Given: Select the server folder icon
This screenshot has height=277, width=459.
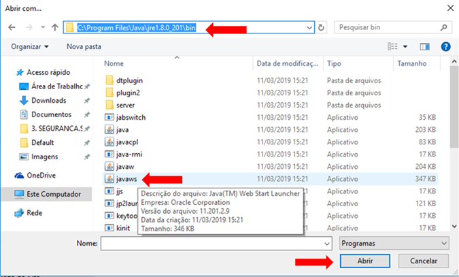Looking at the screenshot, I should [109, 105].
